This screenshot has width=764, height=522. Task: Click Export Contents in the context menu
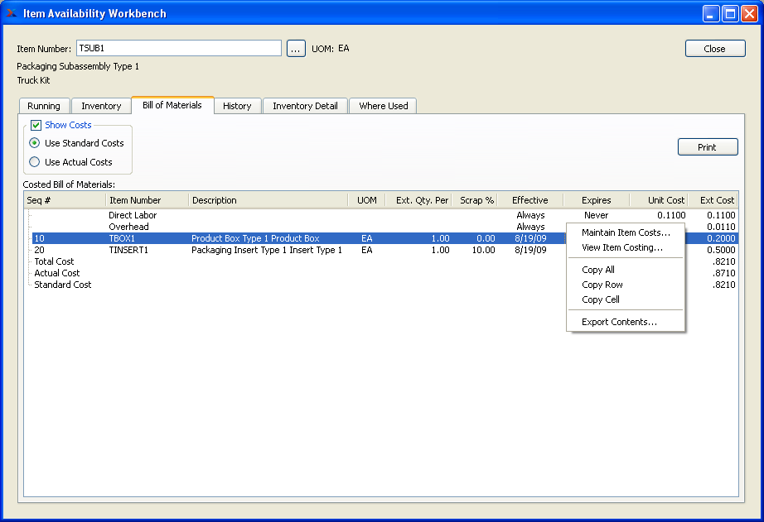click(619, 322)
